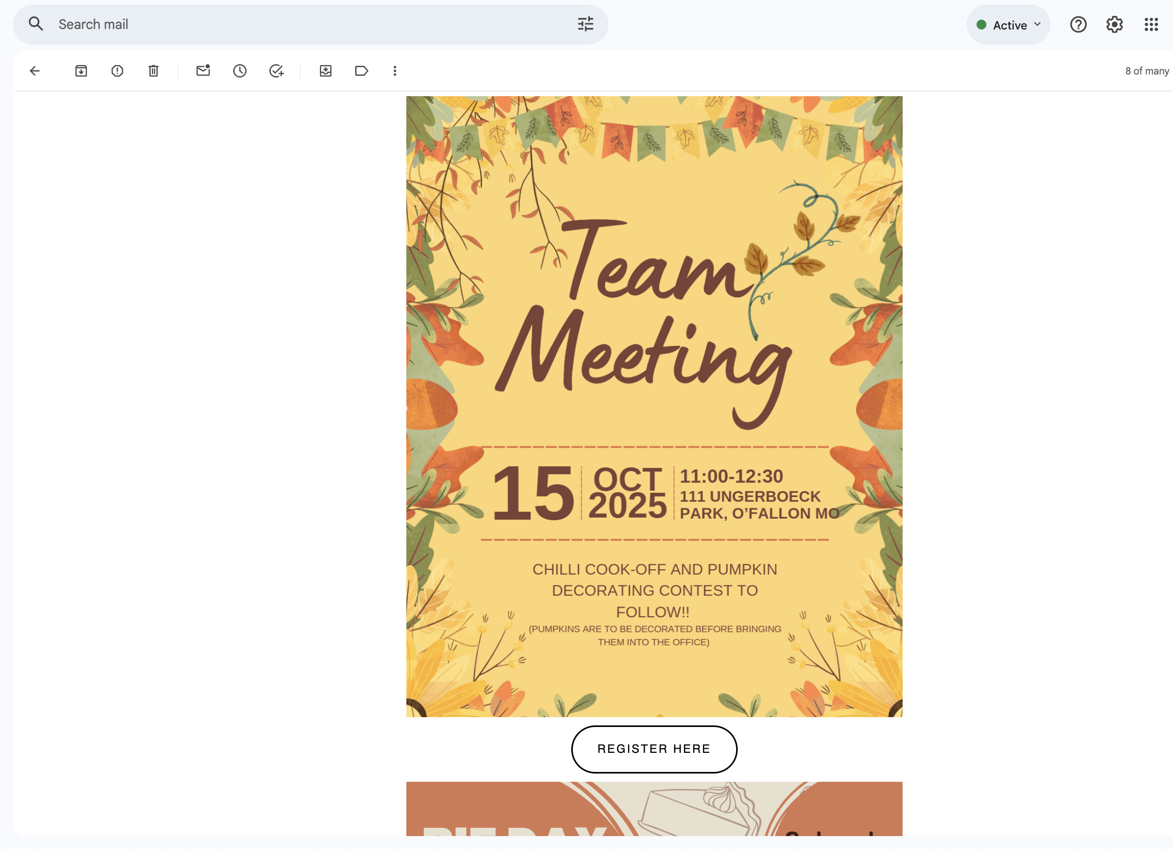Go back to inbox with back arrow

[35, 71]
